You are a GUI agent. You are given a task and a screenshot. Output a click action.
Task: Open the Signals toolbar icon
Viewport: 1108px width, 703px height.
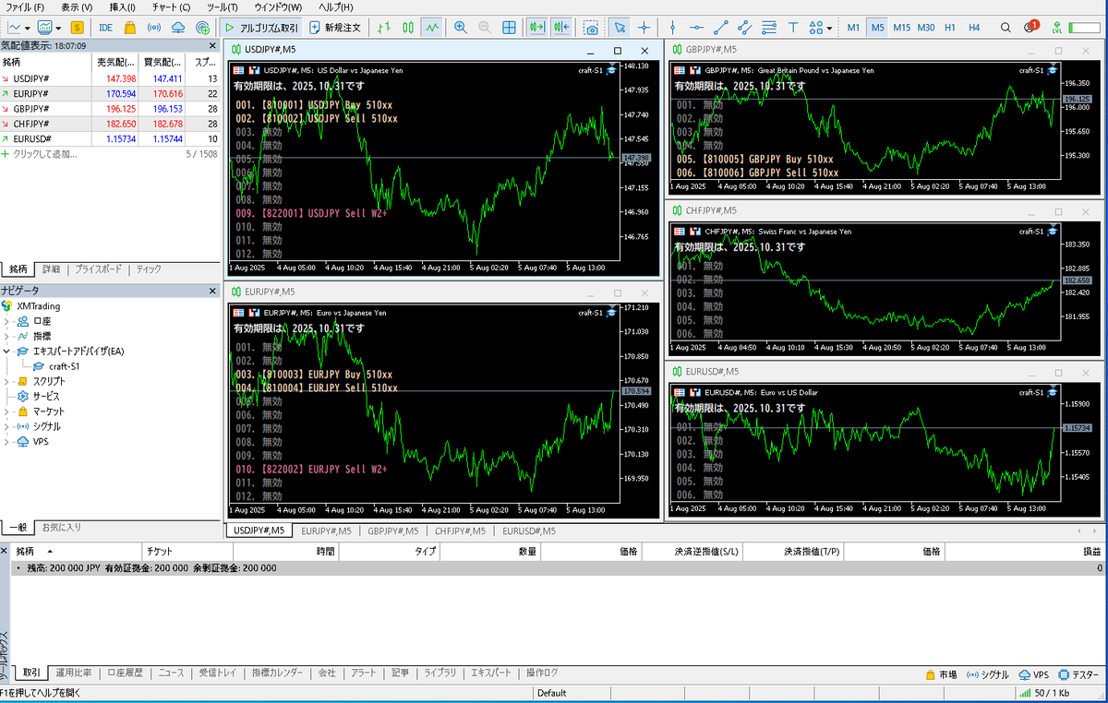click(x=154, y=28)
